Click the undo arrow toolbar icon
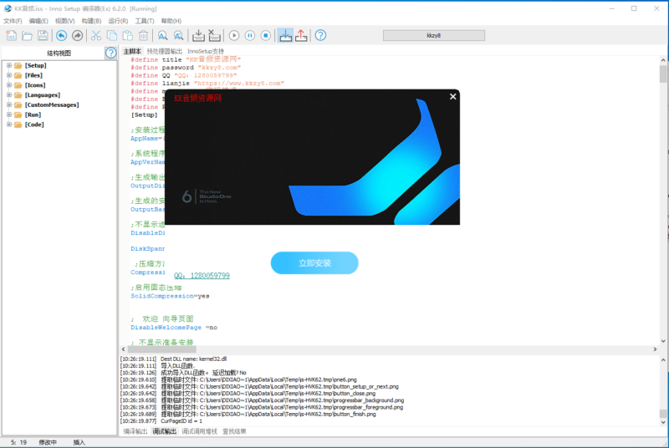669x448 pixels. [61, 35]
